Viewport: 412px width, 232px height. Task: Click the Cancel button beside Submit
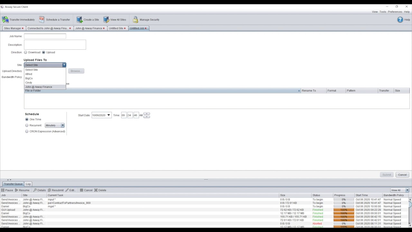[x=402, y=175]
